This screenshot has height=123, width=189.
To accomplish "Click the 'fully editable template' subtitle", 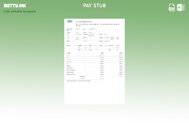I will (20, 11).
